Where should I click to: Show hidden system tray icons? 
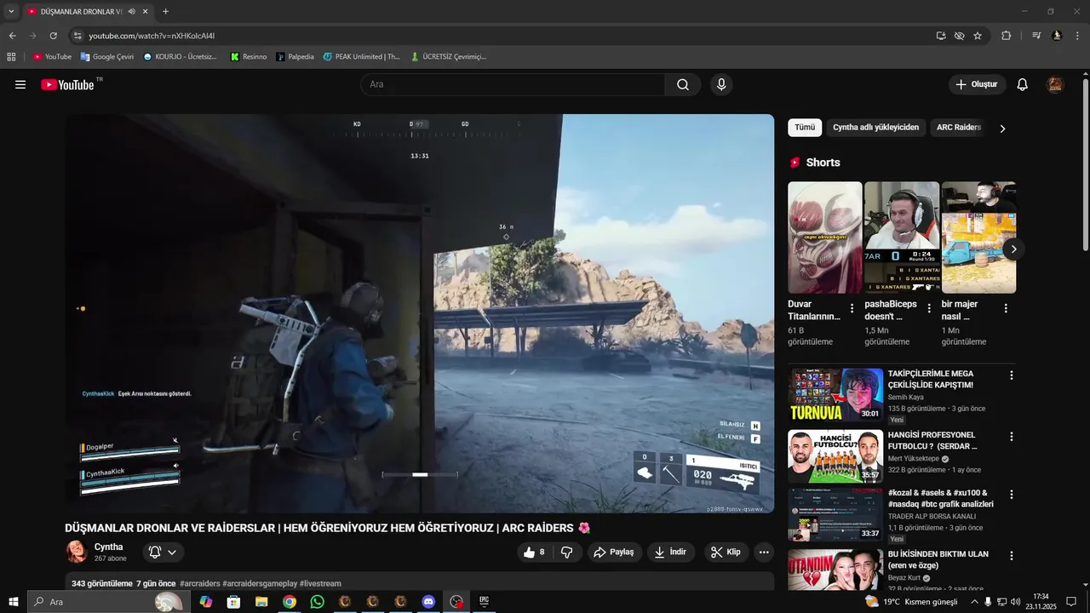[974, 602]
